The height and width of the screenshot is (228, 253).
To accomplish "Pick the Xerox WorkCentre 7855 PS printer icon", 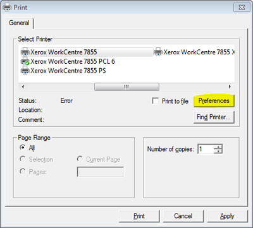I will [x=25, y=71].
